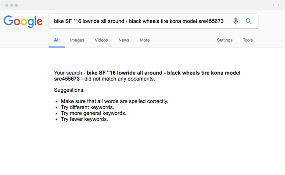Expand the Tools options
285x175 pixels.
(x=248, y=40)
